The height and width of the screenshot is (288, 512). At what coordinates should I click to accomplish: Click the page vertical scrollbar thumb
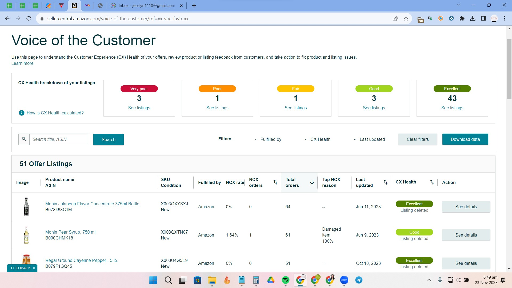(x=509, y=69)
